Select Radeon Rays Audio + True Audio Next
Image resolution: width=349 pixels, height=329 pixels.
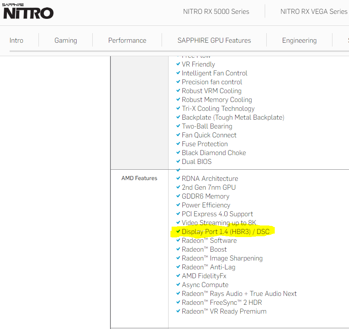(x=239, y=294)
